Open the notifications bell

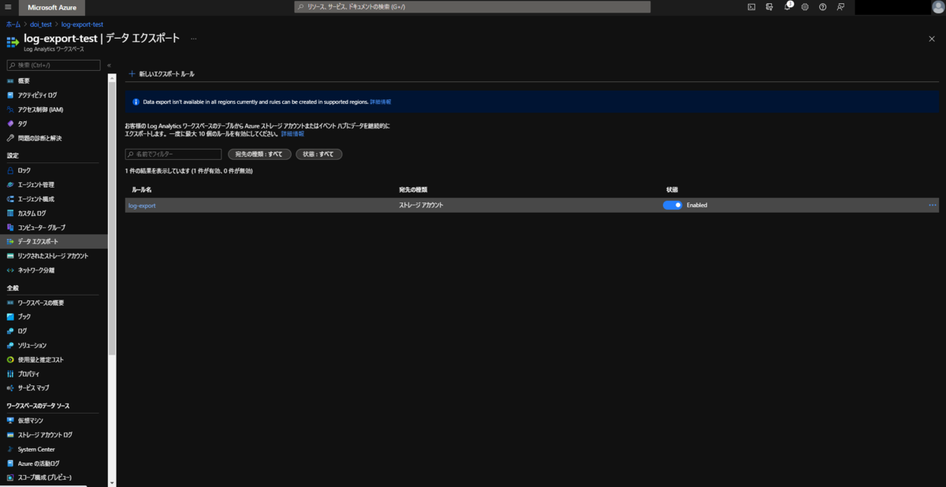pyautogui.click(x=788, y=6)
